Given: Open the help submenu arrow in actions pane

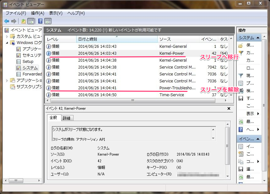Looking at the screenshot, I should click(x=258, y=129).
